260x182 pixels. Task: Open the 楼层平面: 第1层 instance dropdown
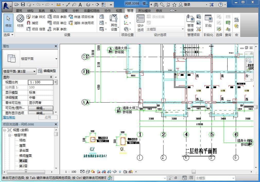(x=19, y=71)
